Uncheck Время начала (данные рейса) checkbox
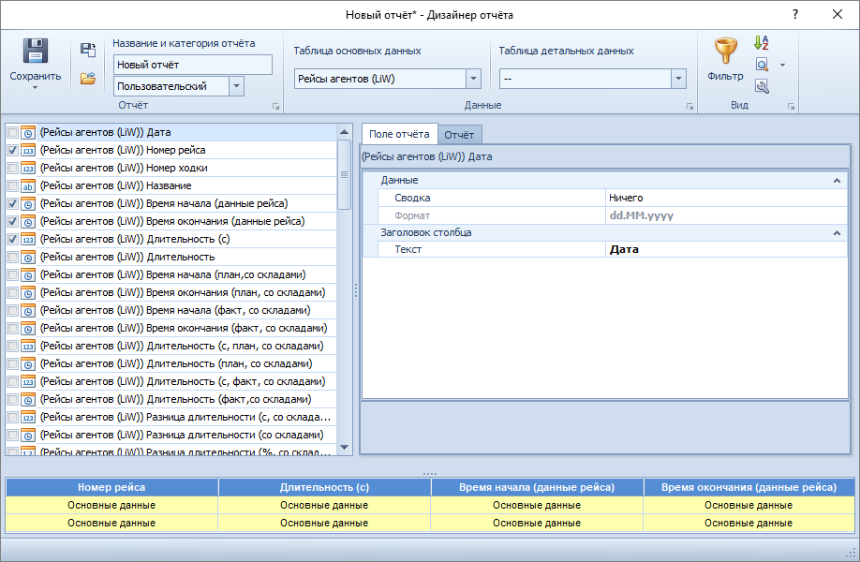The image size is (860, 562). pos(12,204)
